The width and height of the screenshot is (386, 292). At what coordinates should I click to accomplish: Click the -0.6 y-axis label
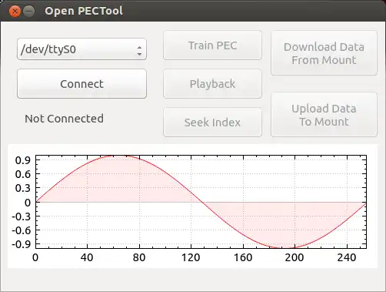pyautogui.click(x=22, y=230)
